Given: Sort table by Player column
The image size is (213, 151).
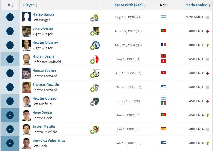Looking at the screenshot, I should [30, 5].
